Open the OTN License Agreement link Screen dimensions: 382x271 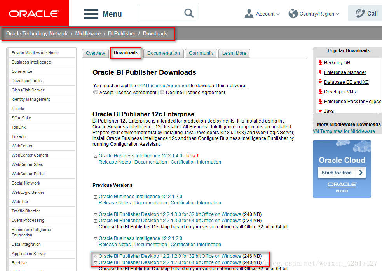tap(163, 86)
